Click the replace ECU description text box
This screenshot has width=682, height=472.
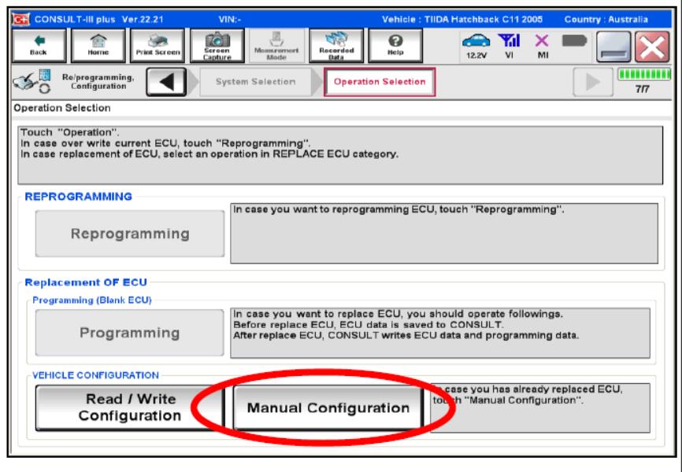(440, 333)
